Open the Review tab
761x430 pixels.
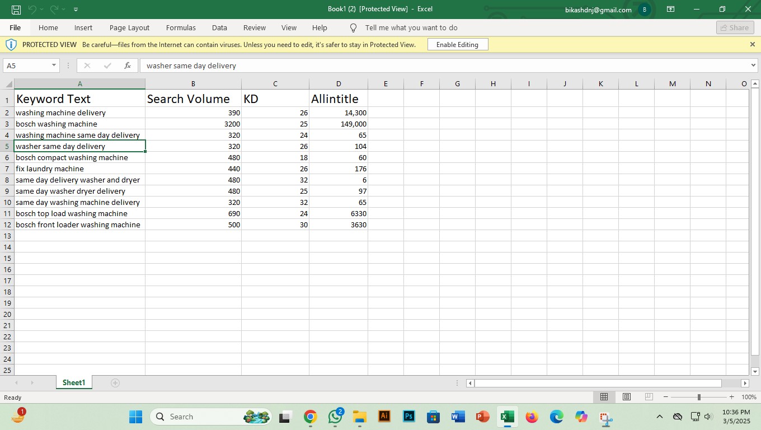coord(255,28)
